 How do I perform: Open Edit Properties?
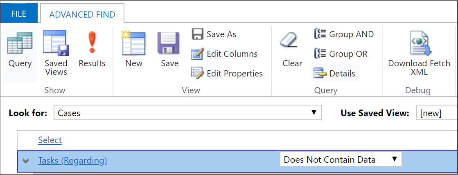[x=227, y=74]
